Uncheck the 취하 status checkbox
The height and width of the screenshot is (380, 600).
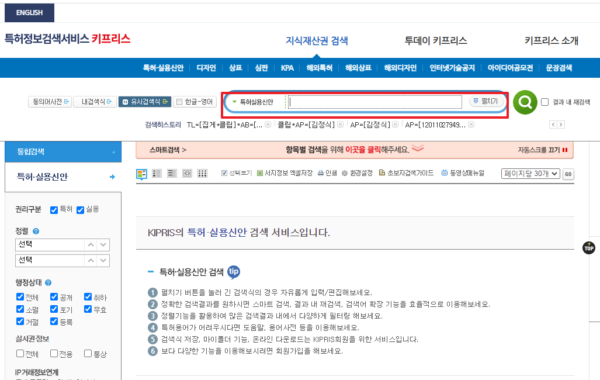coord(88,297)
